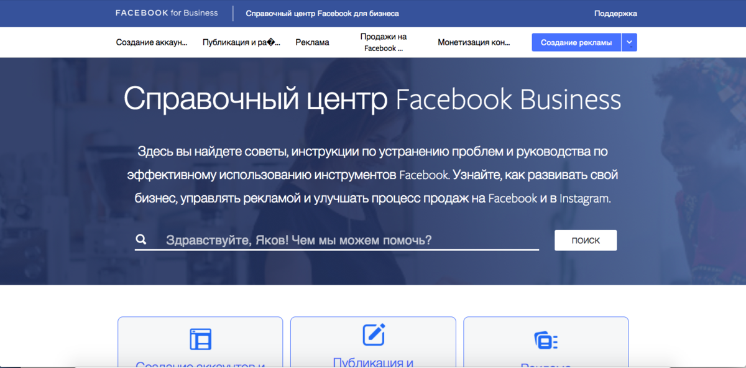
Task: Expand dropdown arrow next to Создание рекламы
Action: (x=629, y=42)
